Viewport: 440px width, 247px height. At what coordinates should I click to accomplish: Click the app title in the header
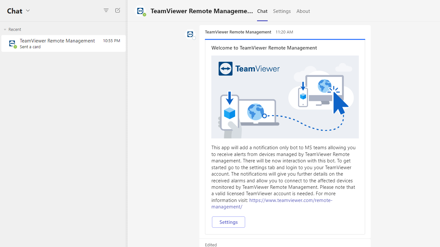(x=202, y=11)
